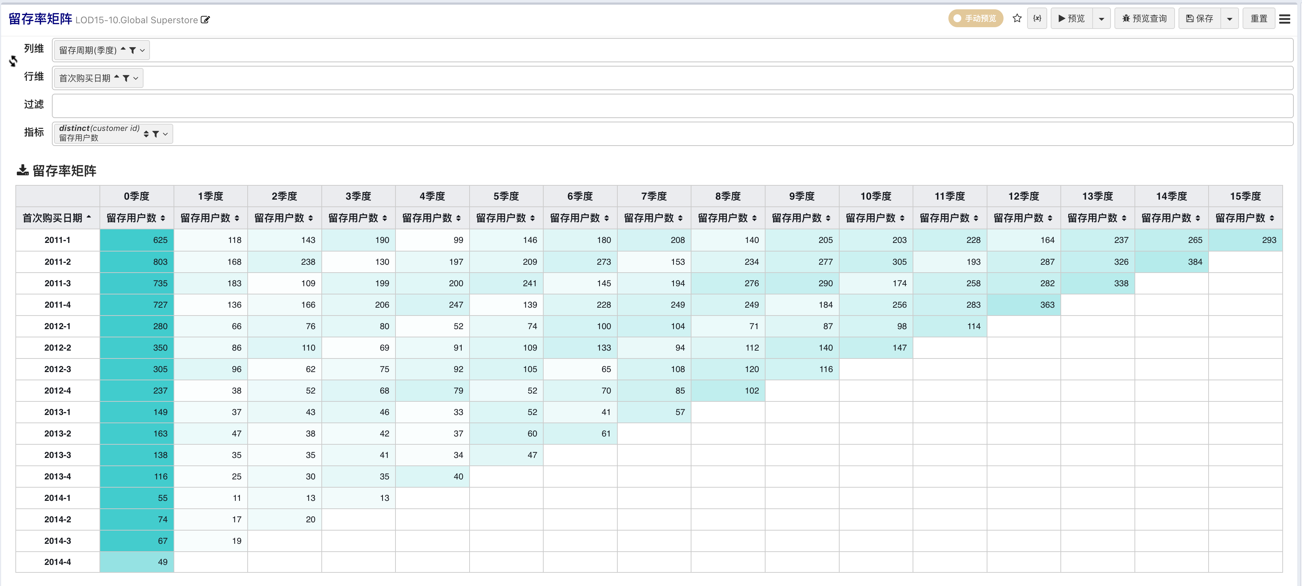Click the cell with value 803

[136, 262]
